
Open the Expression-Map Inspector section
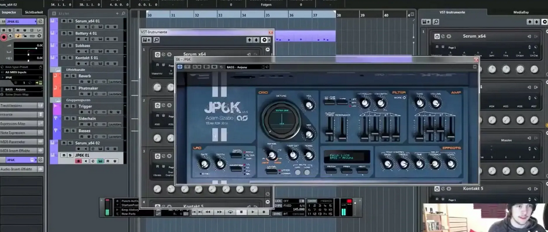coord(22,124)
